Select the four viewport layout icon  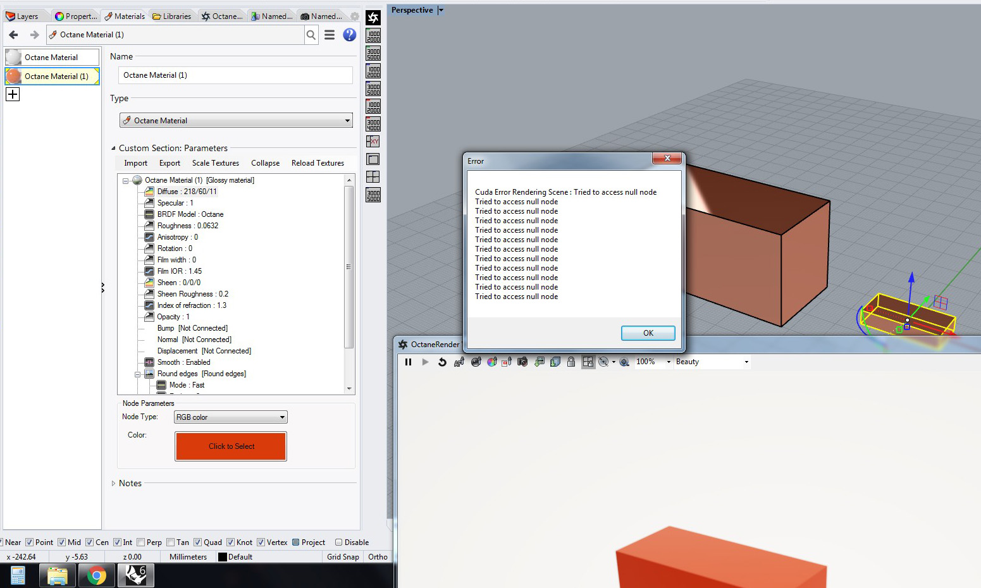click(373, 177)
